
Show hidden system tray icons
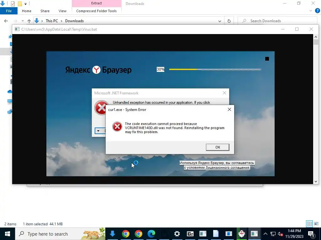click(265, 234)
